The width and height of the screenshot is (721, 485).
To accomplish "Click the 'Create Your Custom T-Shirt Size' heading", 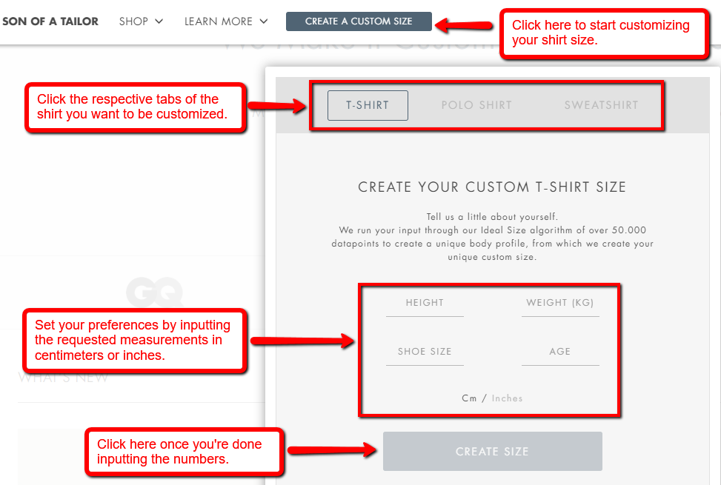I will tap(492, 187).
